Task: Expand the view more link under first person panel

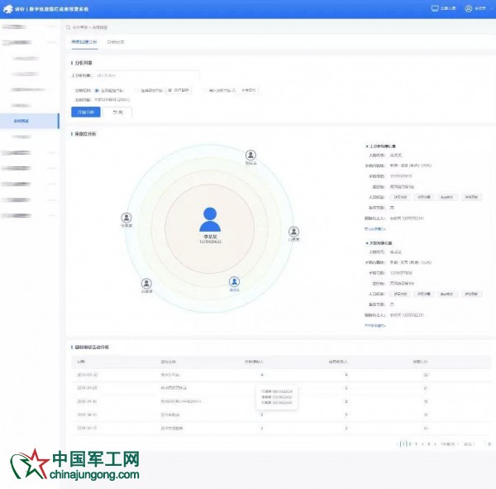Action: [374, 228]
